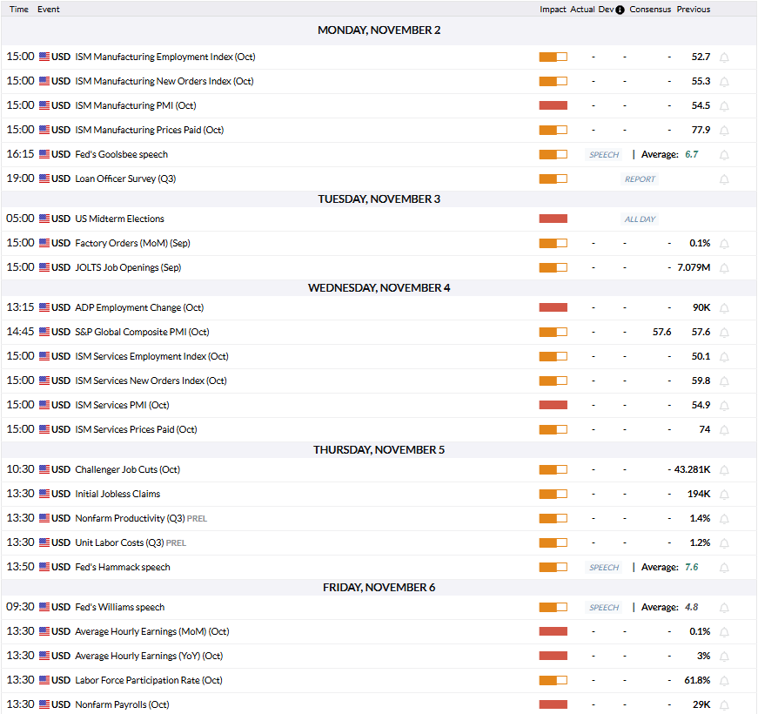The width and height of the screenshot is (758, 714).
Task: Click REPORT tag on Loan Officer Survey row
Action: click(x=640, y=179)
